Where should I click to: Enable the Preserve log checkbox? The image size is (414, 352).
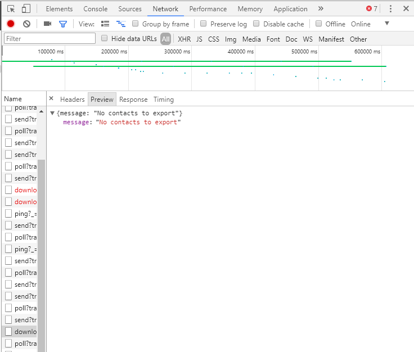point(204,24)
